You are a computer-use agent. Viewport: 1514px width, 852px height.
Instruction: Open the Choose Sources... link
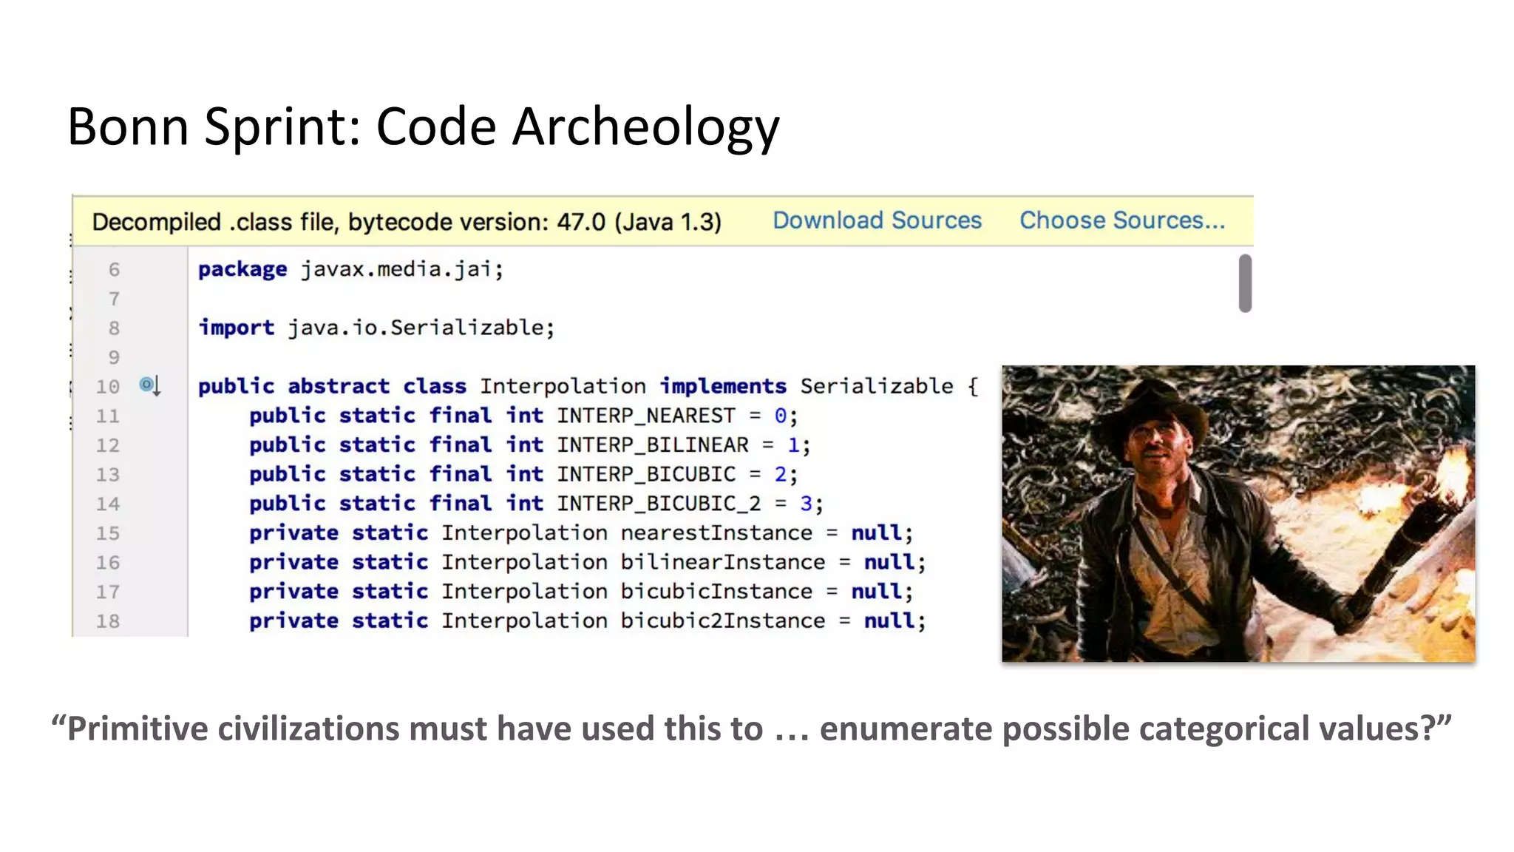[x=1122, y=220]
